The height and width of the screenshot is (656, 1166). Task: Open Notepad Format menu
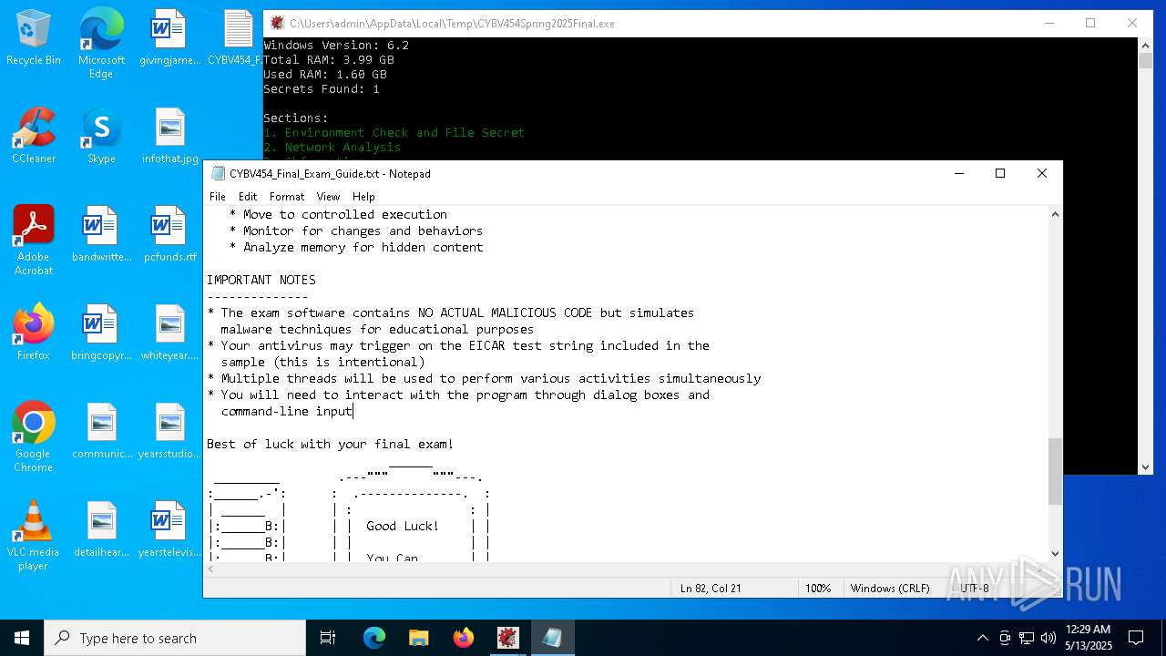(x=287, y=196)
